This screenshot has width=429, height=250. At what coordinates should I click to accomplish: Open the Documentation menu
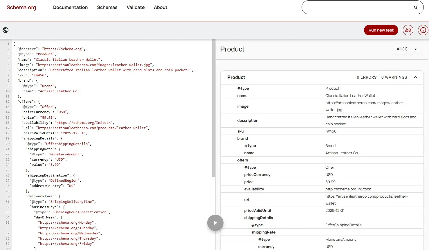click(x=70, y=8)
